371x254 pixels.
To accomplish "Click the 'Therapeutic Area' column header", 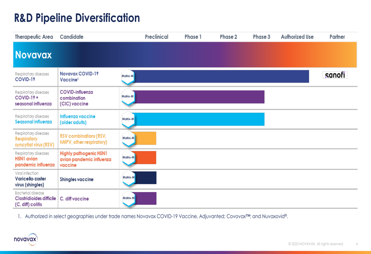I will [x=34, y=37].
